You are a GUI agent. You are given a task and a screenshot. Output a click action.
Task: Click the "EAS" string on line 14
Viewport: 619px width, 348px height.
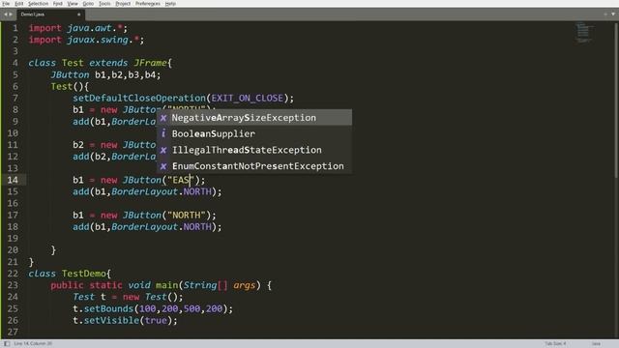181,180
